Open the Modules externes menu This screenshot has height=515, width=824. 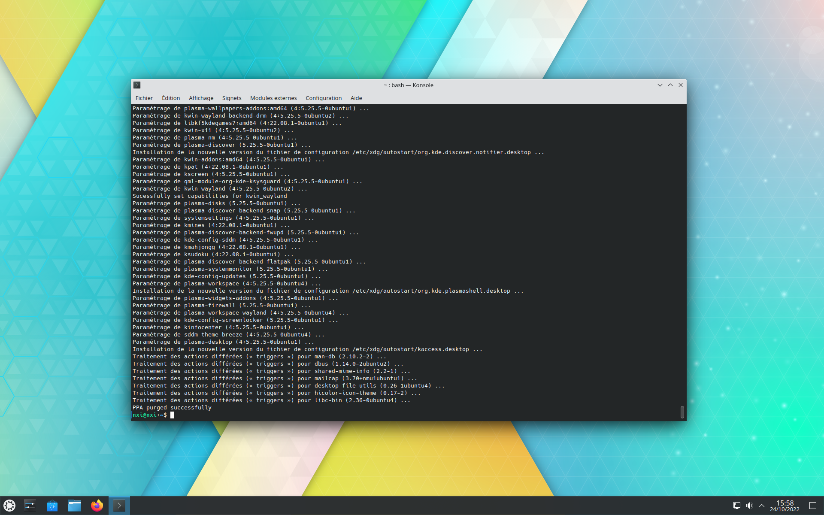coord(273,98)
